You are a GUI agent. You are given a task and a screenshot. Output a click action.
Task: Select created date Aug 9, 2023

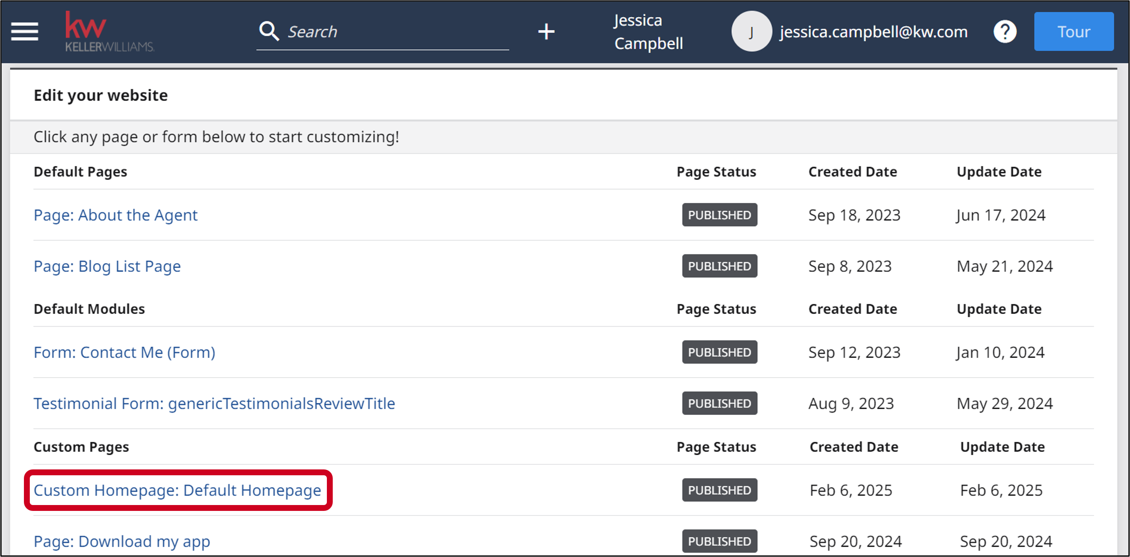click(x=851, y=404)
